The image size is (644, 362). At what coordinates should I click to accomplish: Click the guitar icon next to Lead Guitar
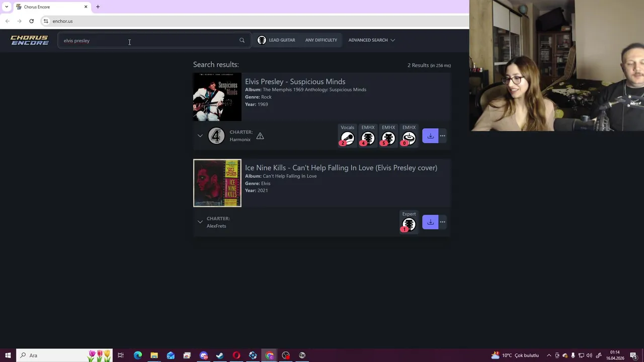pos(262,40)
